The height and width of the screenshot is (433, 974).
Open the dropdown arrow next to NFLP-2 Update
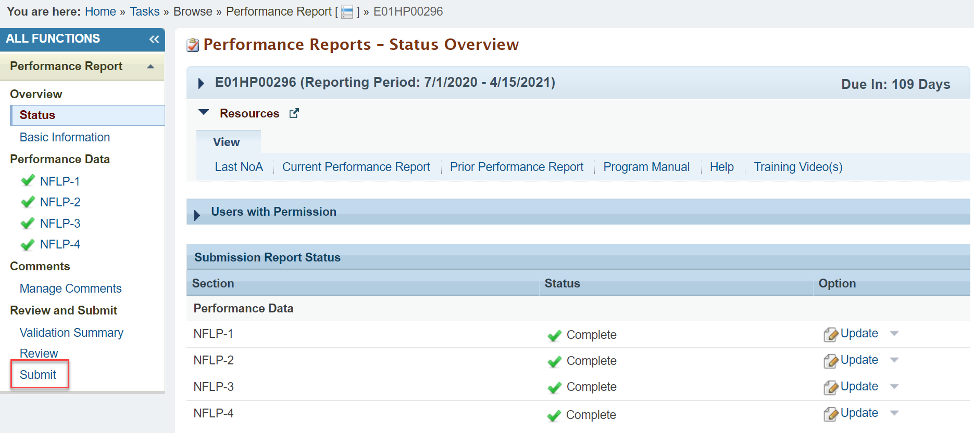coord(894,360)
